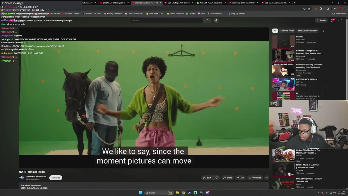The image size is (348, 196).
Task: Subscribe to Universal Pictures channel
Action: coord(56,178)
